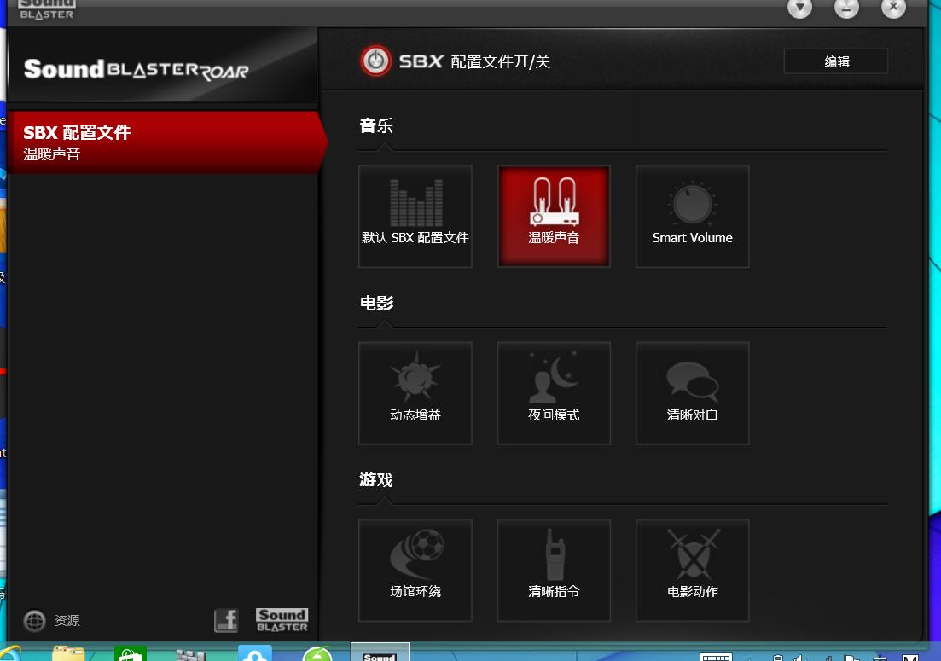Viewport: 941px width, 661px height.
Task: Toggle the SBX profile power button
Action: click(375, 61)
